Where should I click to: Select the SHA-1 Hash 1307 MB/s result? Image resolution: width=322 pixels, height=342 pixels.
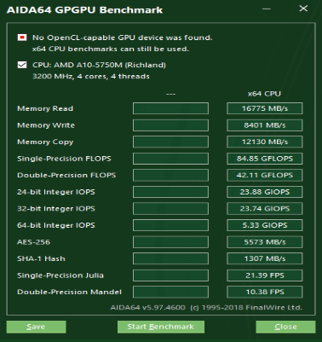(x=265, y=258)
